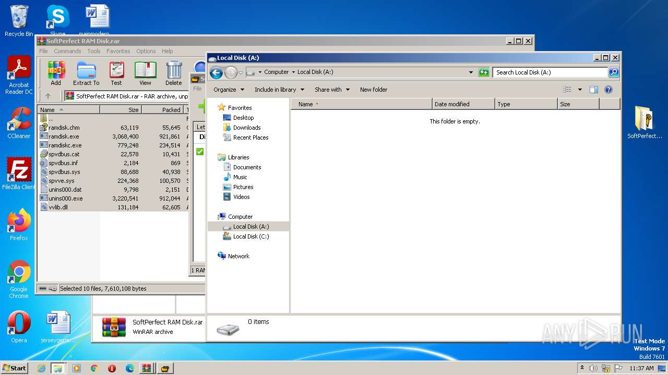
Task: Select ramdisk.chm in WinRAR file list
Action: (x=64, y=128)
